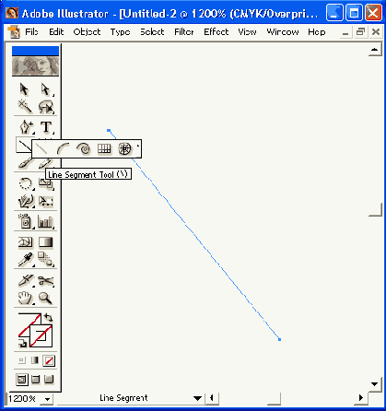
Task: Open the File menu
Action: pos(31,32)
